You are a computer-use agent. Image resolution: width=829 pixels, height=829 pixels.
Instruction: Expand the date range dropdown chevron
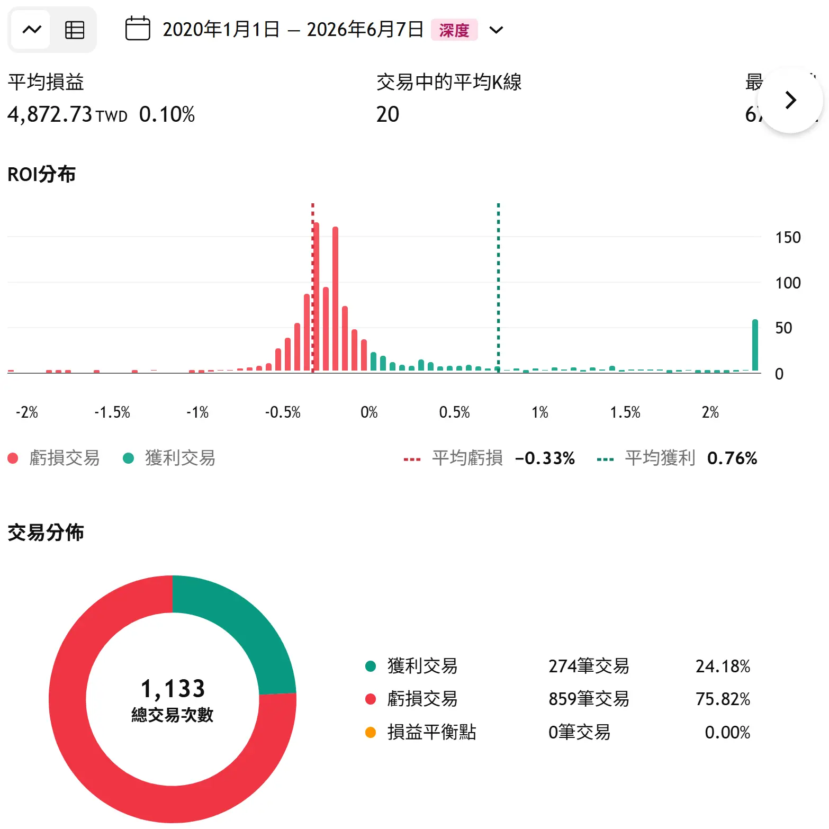[x=496, y=30]
